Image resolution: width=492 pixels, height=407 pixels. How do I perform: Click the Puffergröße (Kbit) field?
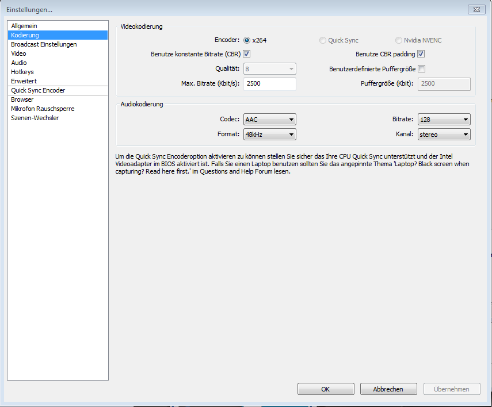pyautogui.click(x=444, y=84)
